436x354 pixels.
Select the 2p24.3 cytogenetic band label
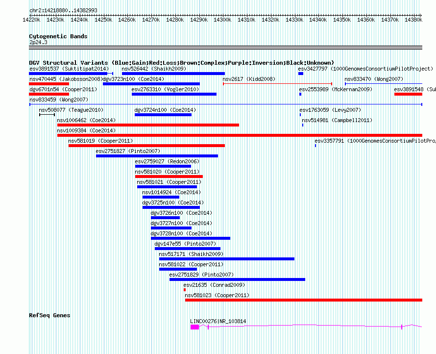(x=38, y=42)
